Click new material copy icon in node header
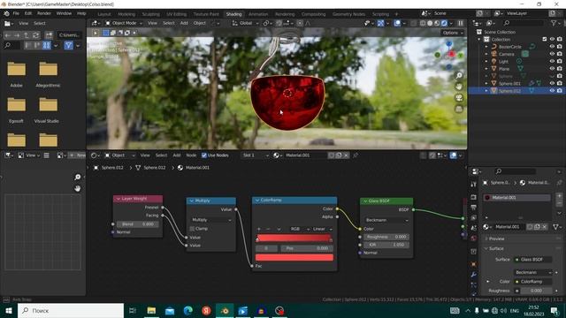The image size is (566, 318). [339, 155]
